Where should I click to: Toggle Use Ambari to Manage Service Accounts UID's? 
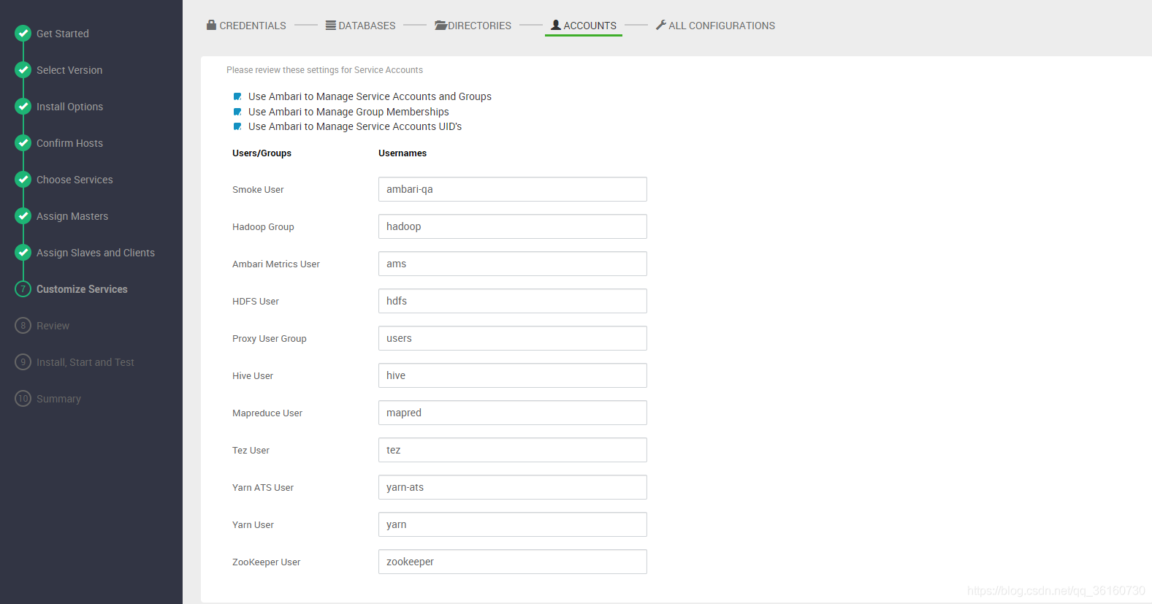237,126
